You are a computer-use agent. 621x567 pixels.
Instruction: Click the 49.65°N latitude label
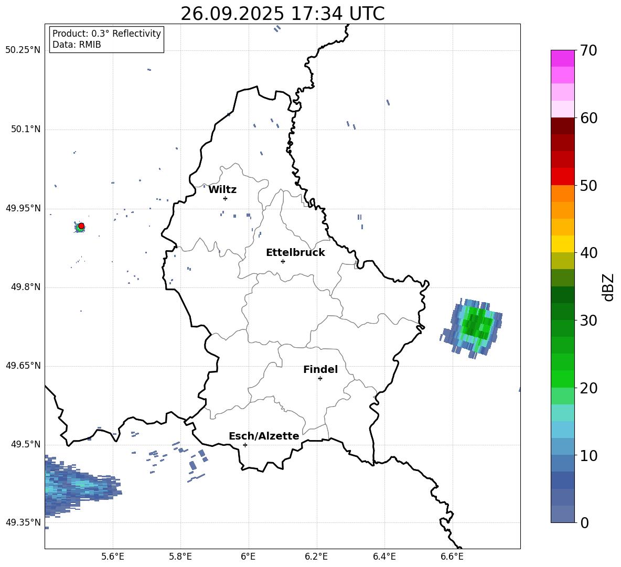pyautogui.click(x=23, y=366)
